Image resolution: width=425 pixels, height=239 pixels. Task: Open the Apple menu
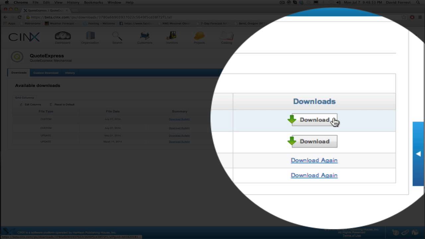(x=7, y=2)
